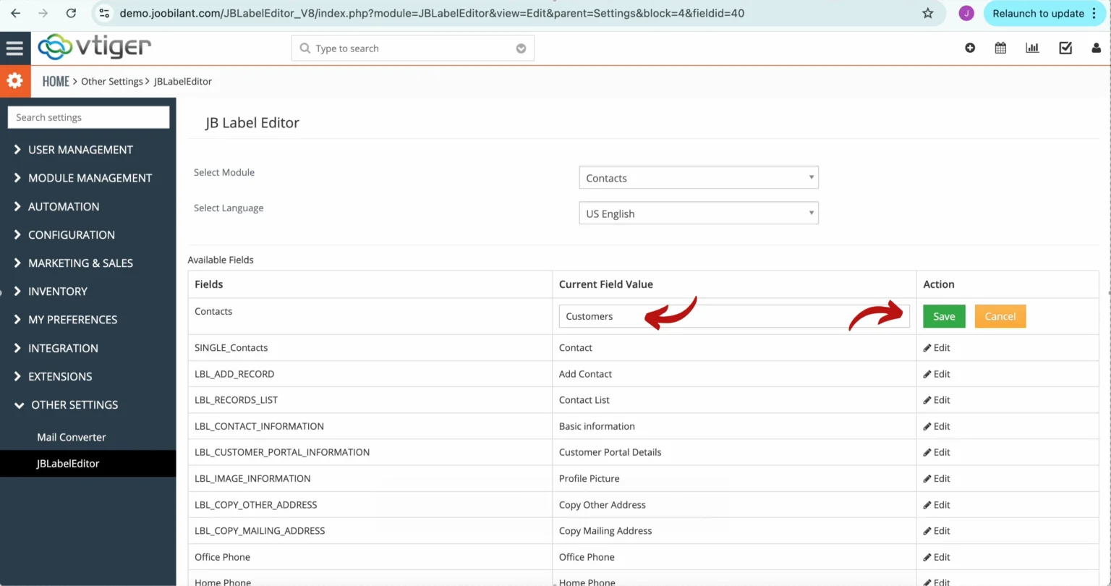The width and height of the screenshot is (1111, 586).
Task: Open settings via the gear icon
Action: 15,81
